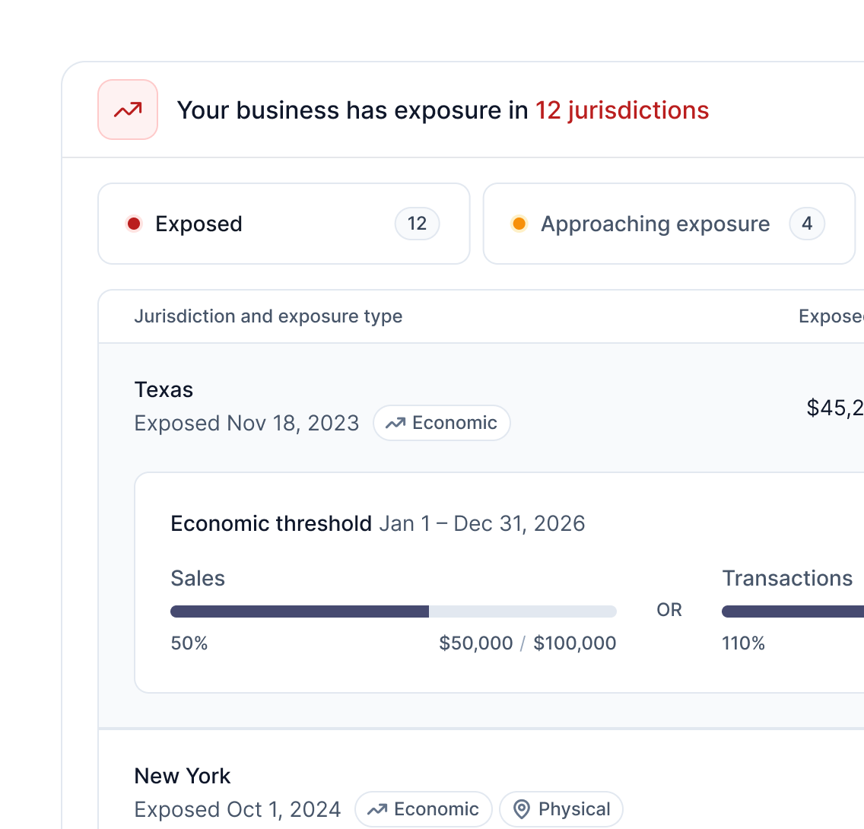Click the Transactions progress bar
Screen dimensions: 864x829
click(793, 611)
